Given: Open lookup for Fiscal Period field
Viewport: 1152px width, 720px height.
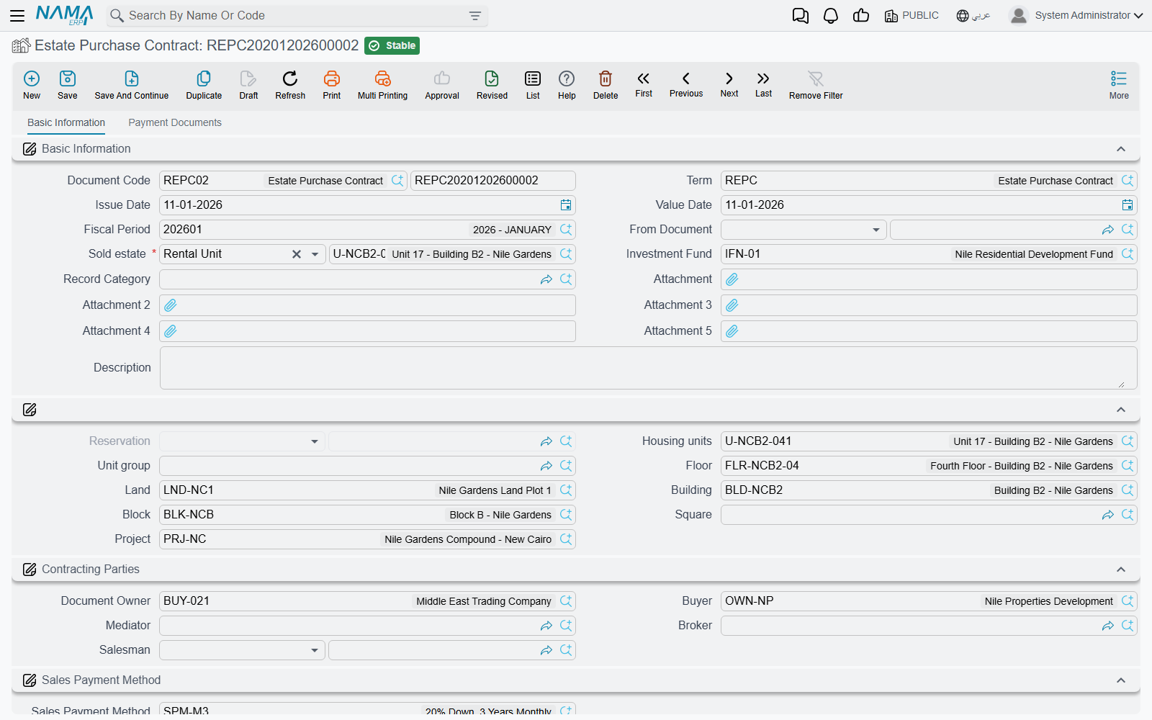Looking at the screenshot, I should pos(566,230).
